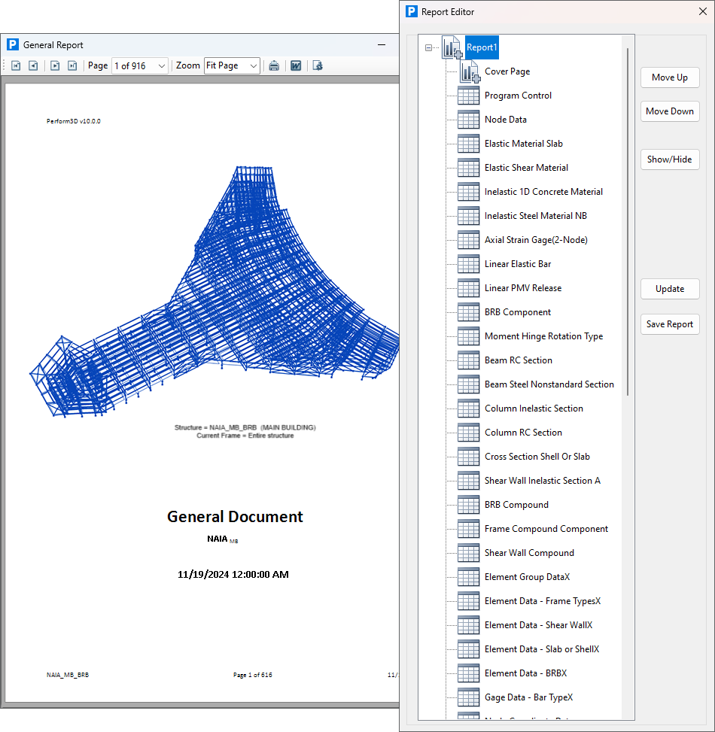
Task: Select Cross Section Shell Or Slab item
Action: [537, 457]
